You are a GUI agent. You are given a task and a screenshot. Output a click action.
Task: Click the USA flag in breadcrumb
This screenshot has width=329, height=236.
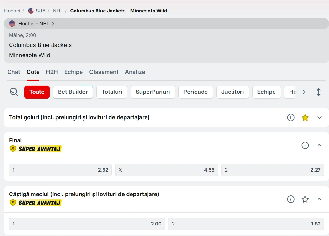click(31, 11)
